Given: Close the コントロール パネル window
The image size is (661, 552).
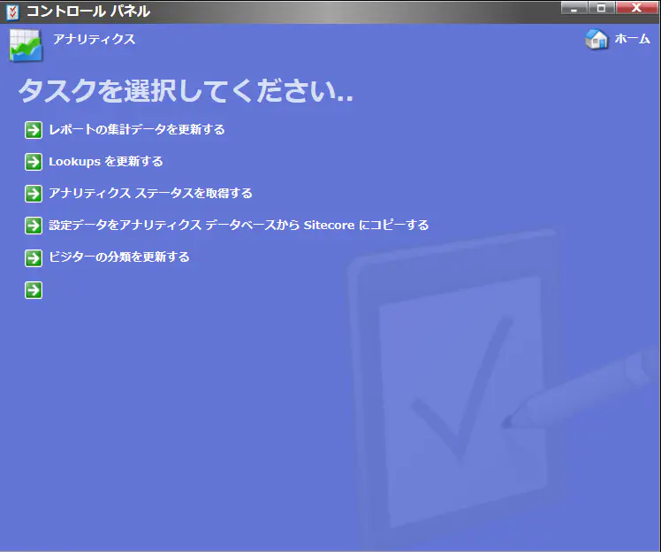Looking at the screenshot, I should click(636, 8).
